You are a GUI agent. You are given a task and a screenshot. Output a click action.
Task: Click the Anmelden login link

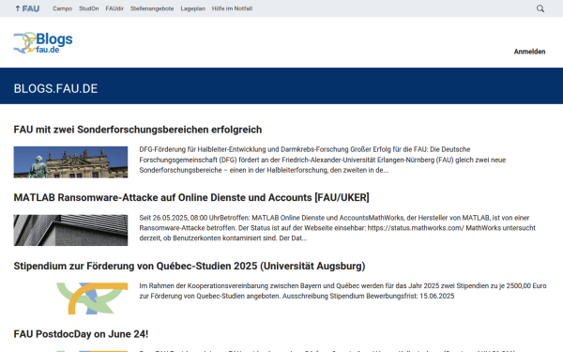coord(529,52)
